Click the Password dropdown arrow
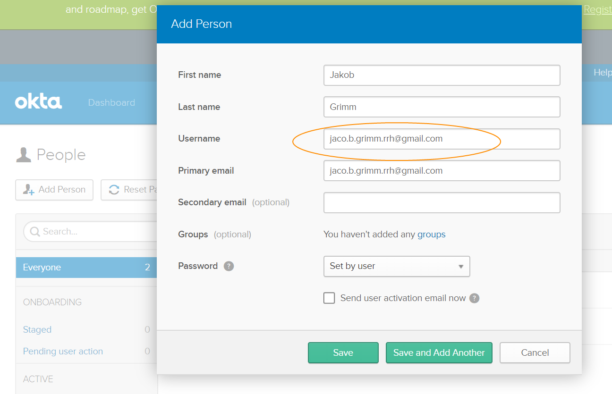 point(461,267)
